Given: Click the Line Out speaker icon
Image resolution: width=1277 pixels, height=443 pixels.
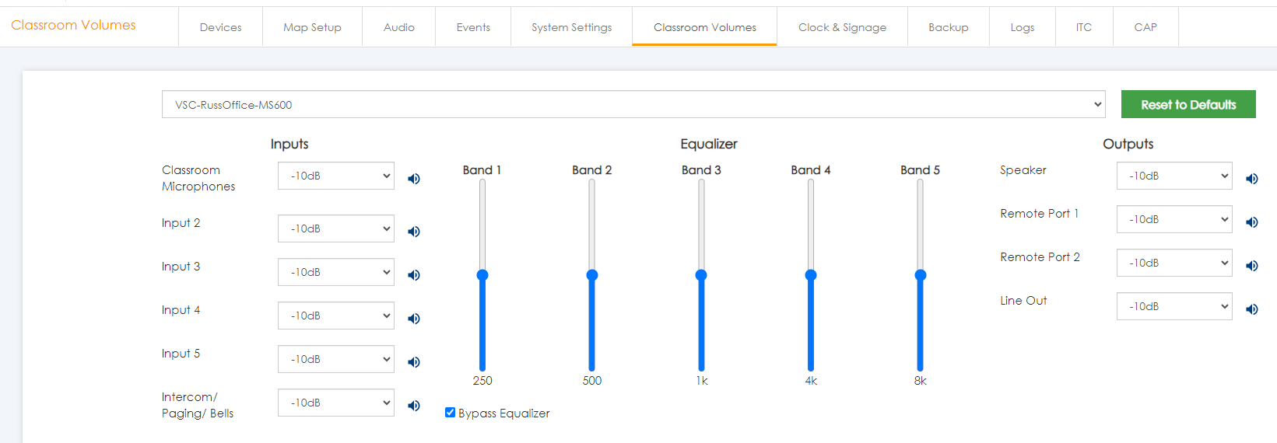Looking at the screenshot, I should coord(1252,309).
